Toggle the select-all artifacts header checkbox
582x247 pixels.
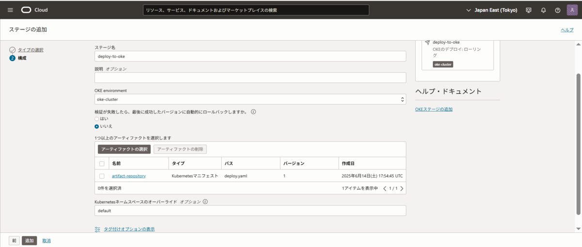click(102, 164)
